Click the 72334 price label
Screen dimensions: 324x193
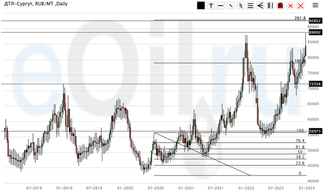coord(314,84)
